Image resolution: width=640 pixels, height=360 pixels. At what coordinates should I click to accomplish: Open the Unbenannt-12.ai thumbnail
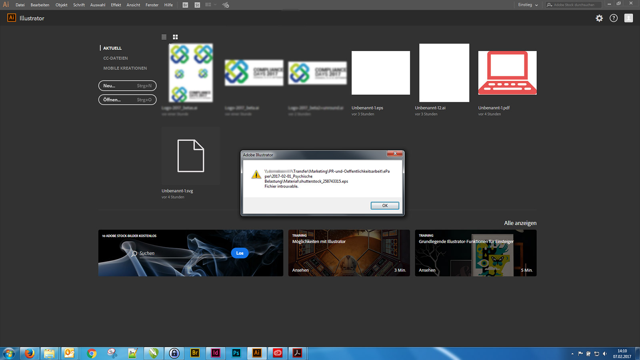444,73
